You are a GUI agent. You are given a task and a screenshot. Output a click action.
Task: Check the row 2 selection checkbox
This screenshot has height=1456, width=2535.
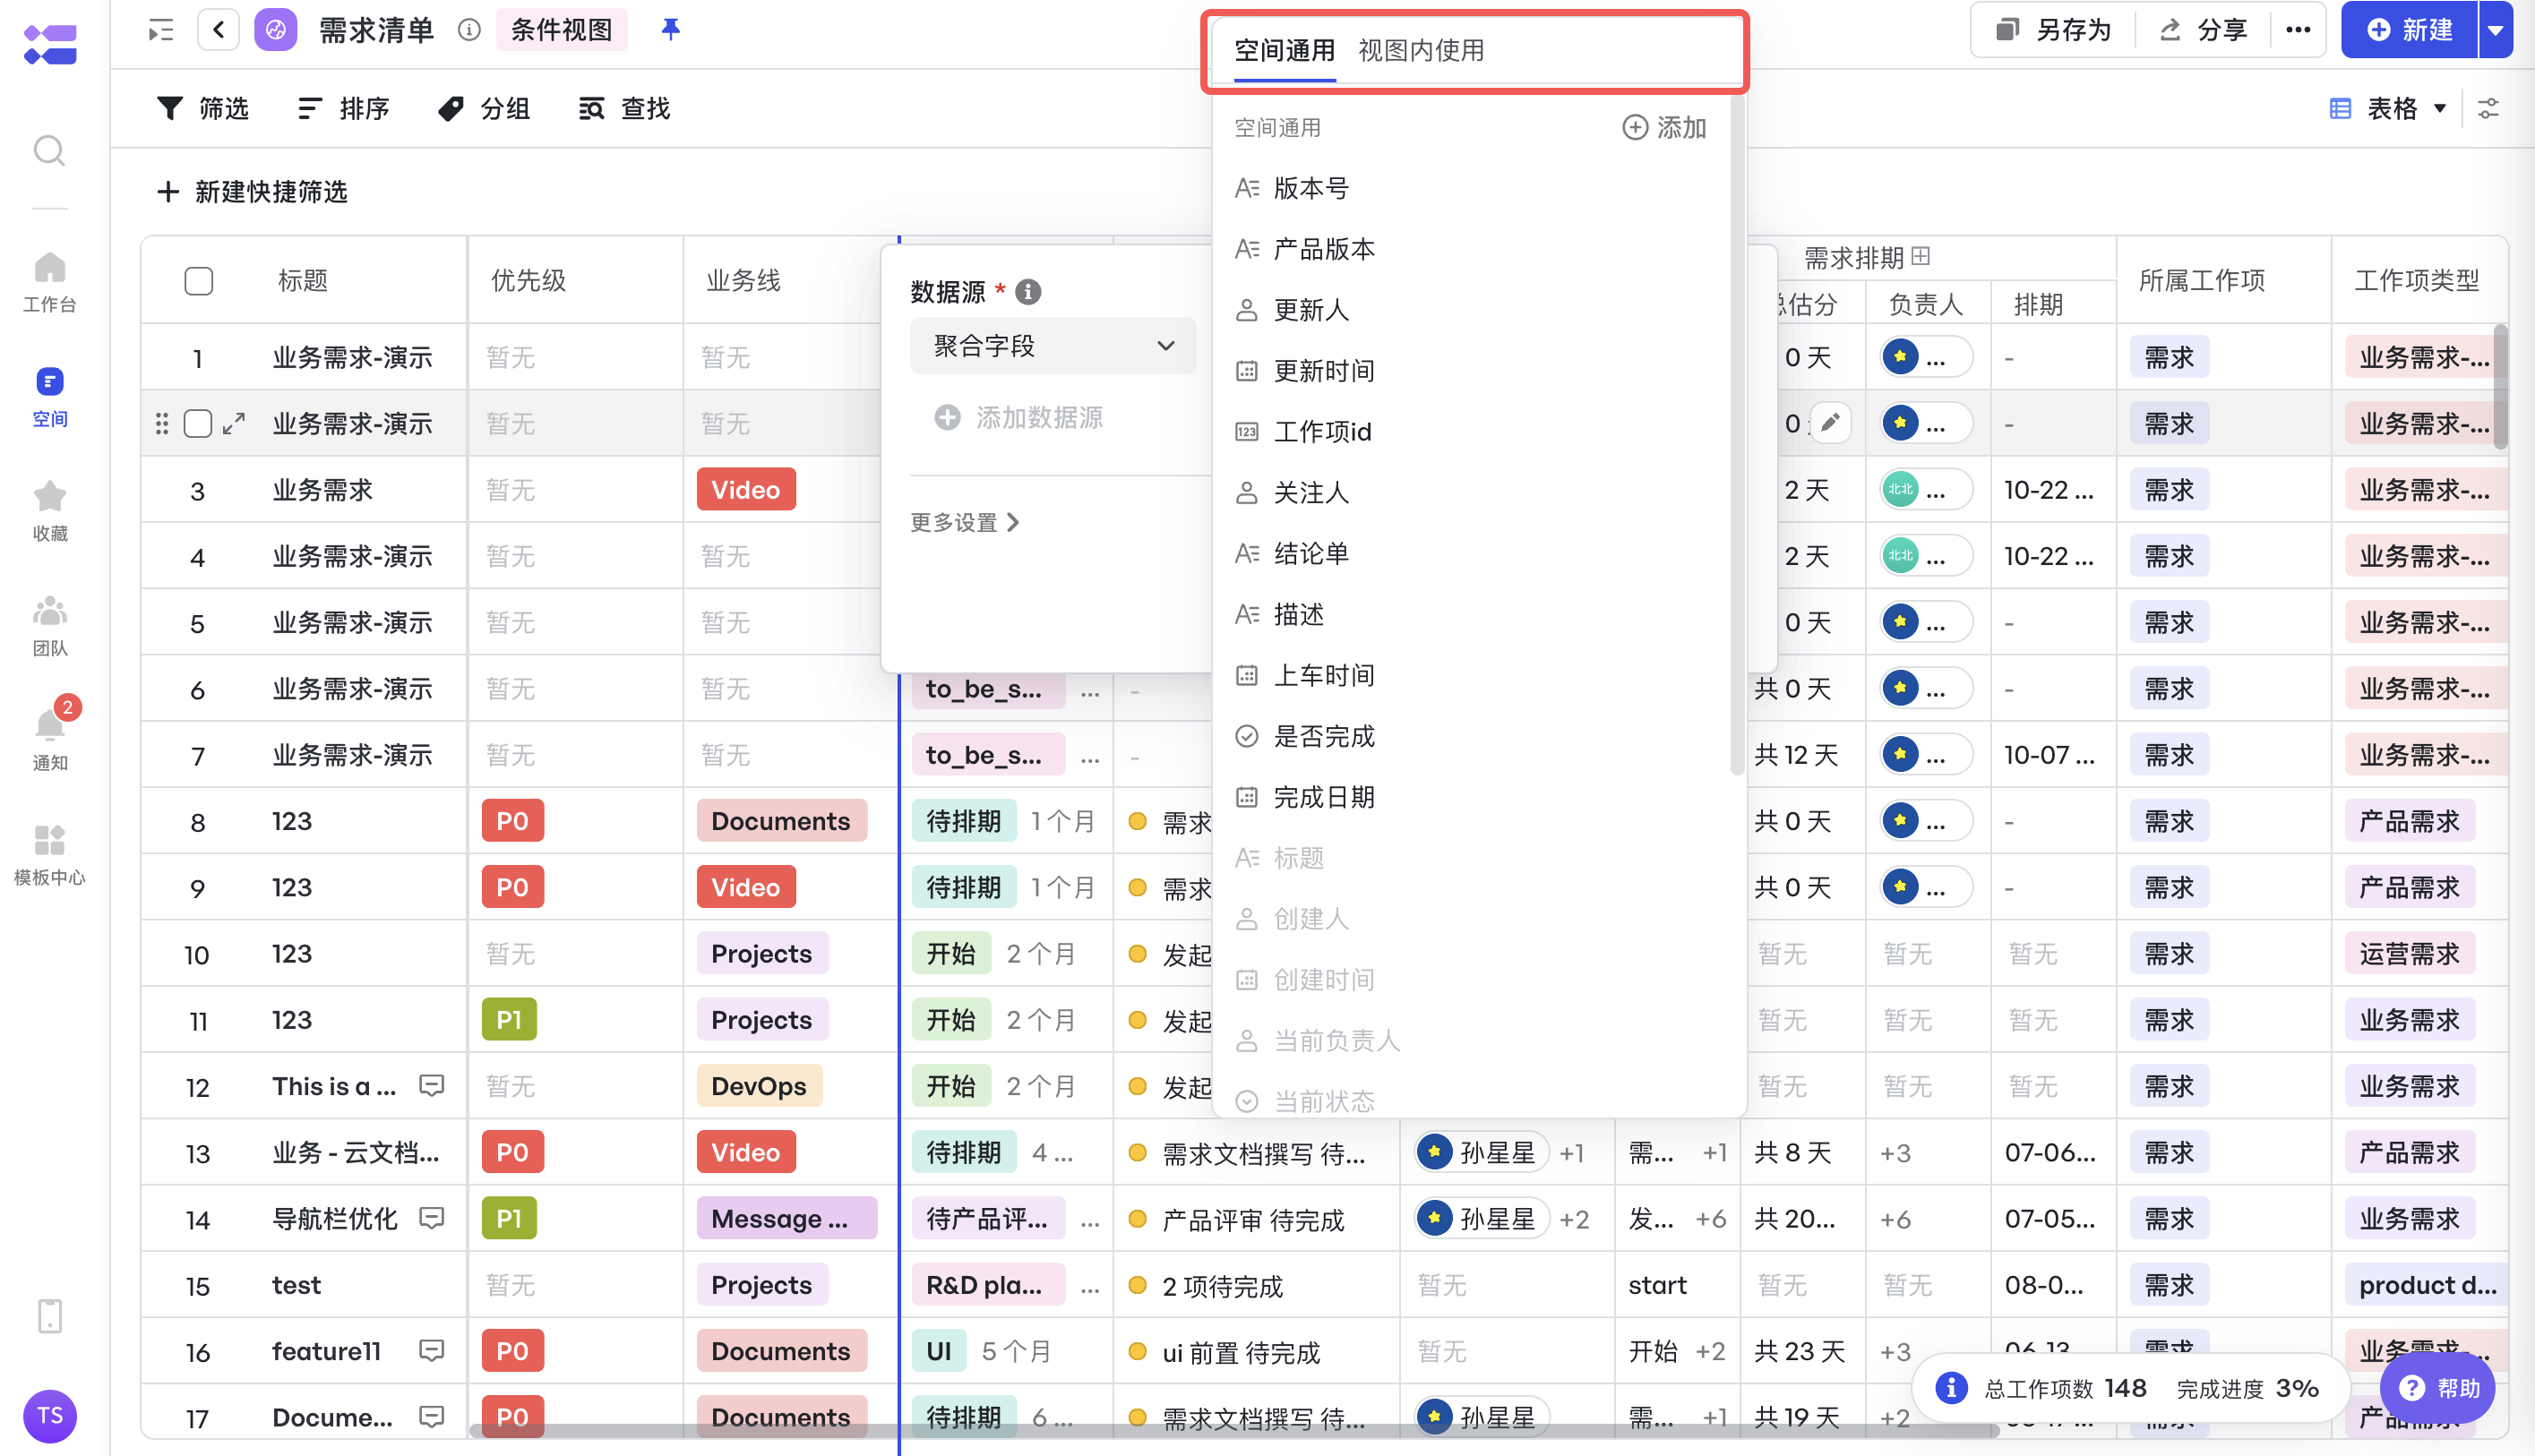(x=198, y=424)
